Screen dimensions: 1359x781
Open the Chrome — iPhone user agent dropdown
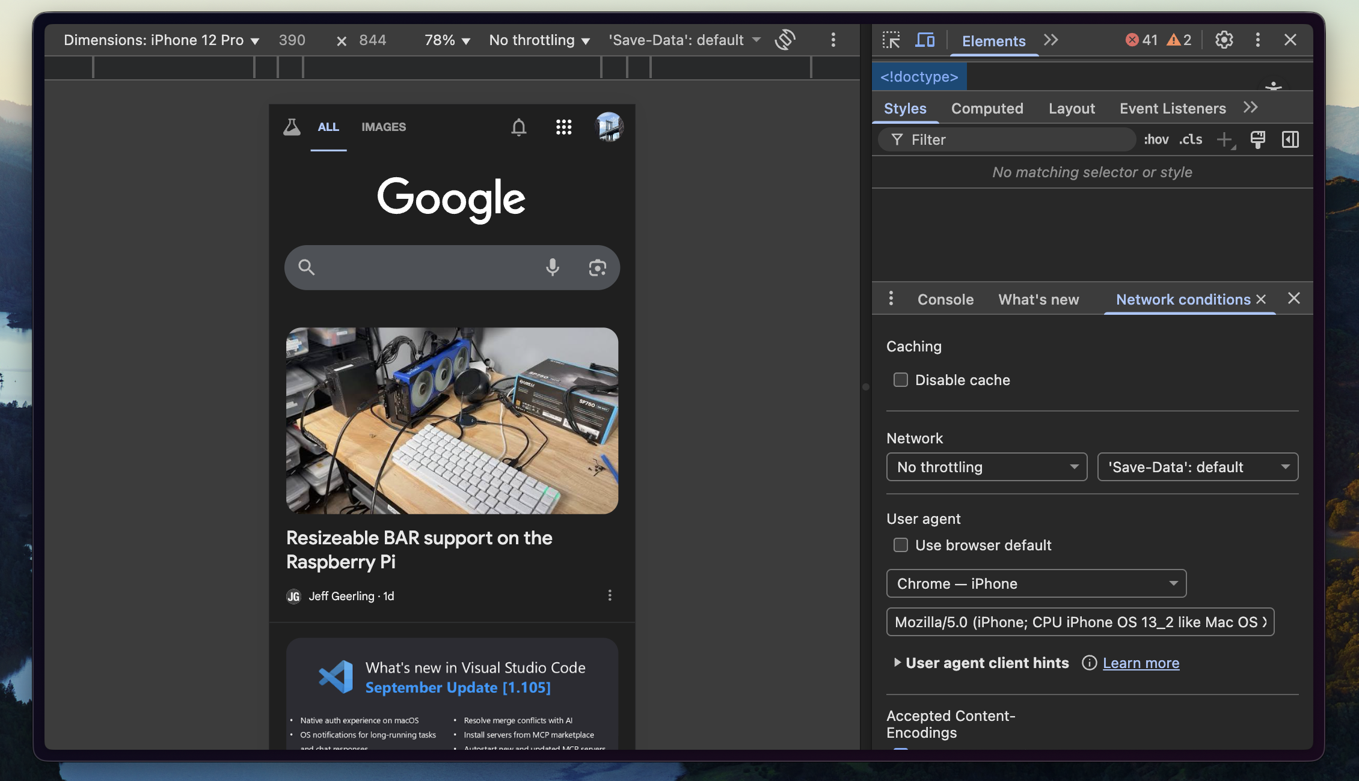point(1035,583)
